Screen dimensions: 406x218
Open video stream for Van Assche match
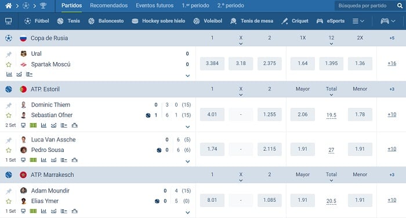coord(23,160)
